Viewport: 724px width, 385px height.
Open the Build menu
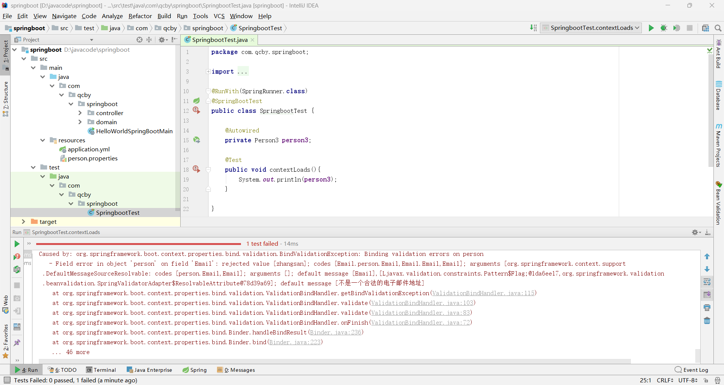click(164, 16)
